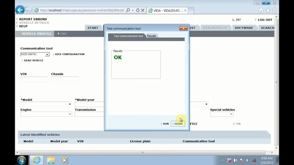Click the Transmission dropdown field

click(89, 114)
